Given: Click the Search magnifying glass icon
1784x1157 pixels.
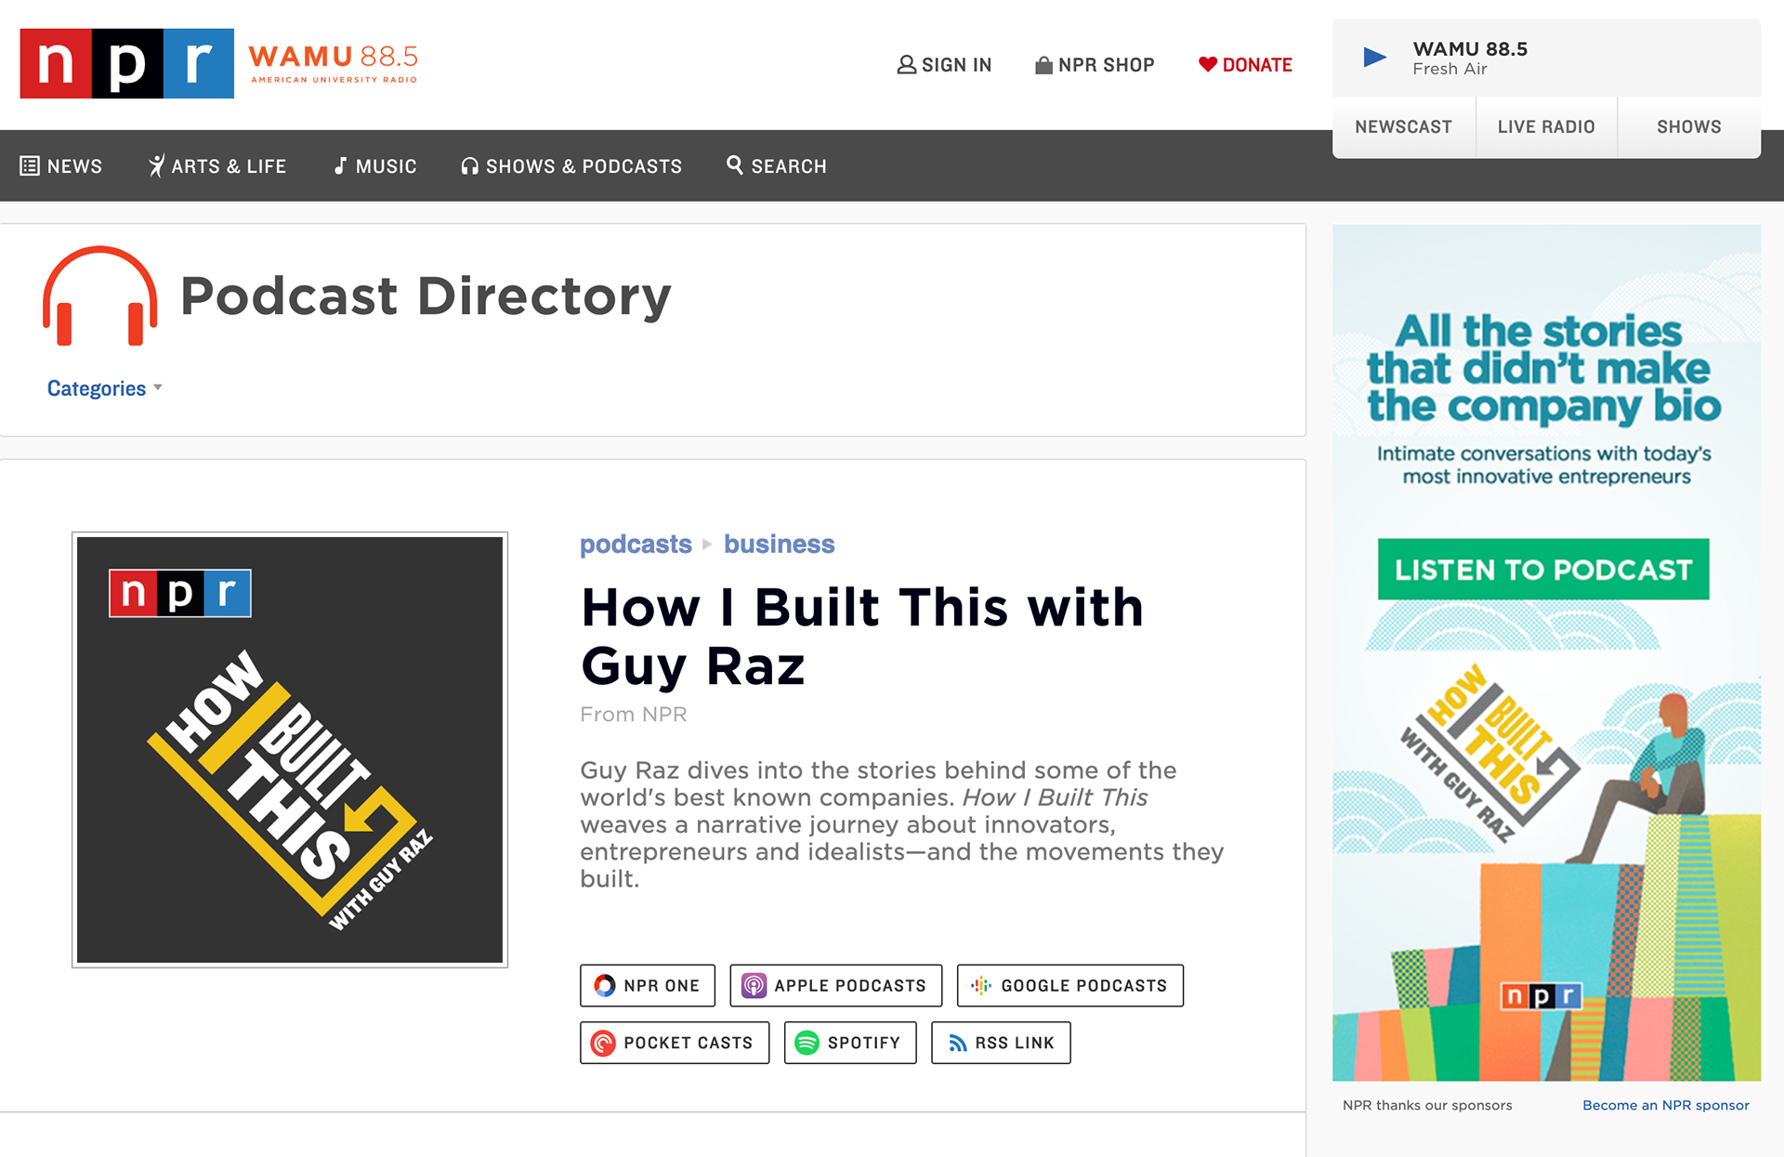Looking at the screenshot, I should coord(734,164).
